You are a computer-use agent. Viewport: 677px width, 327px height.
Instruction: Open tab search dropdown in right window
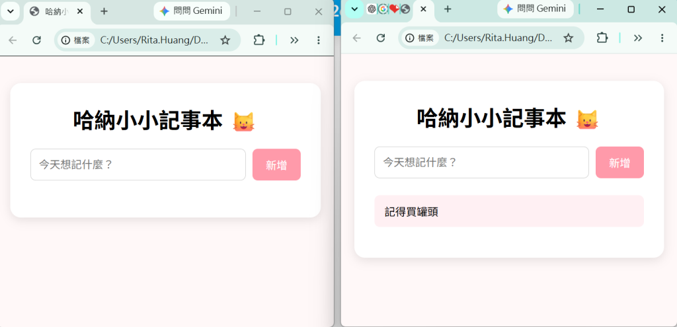click(x=354, y=9)
